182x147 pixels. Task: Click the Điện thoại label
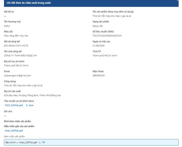pyautogui.click(x=98, y=71)
